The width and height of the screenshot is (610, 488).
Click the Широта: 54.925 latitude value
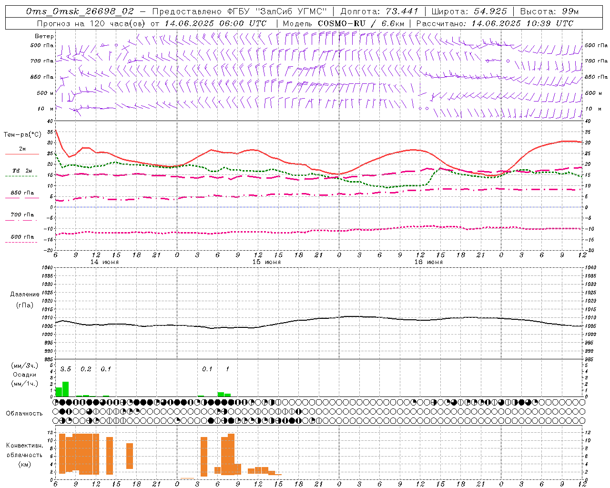[x=469, y=11]
